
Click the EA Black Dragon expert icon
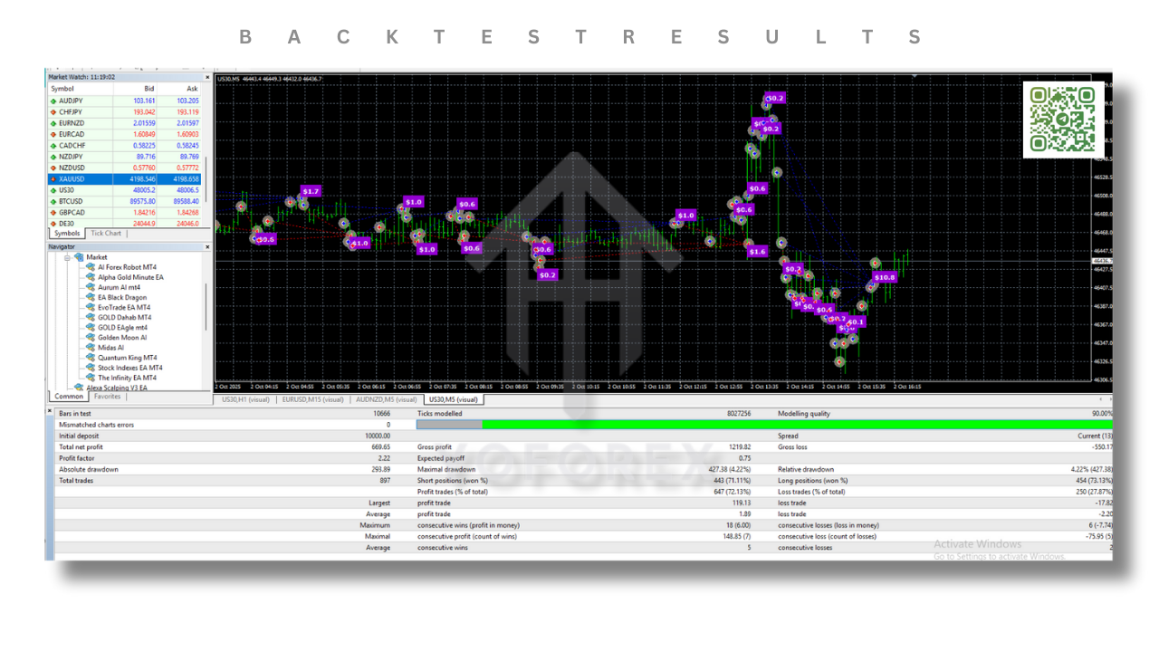coord(91,297)
